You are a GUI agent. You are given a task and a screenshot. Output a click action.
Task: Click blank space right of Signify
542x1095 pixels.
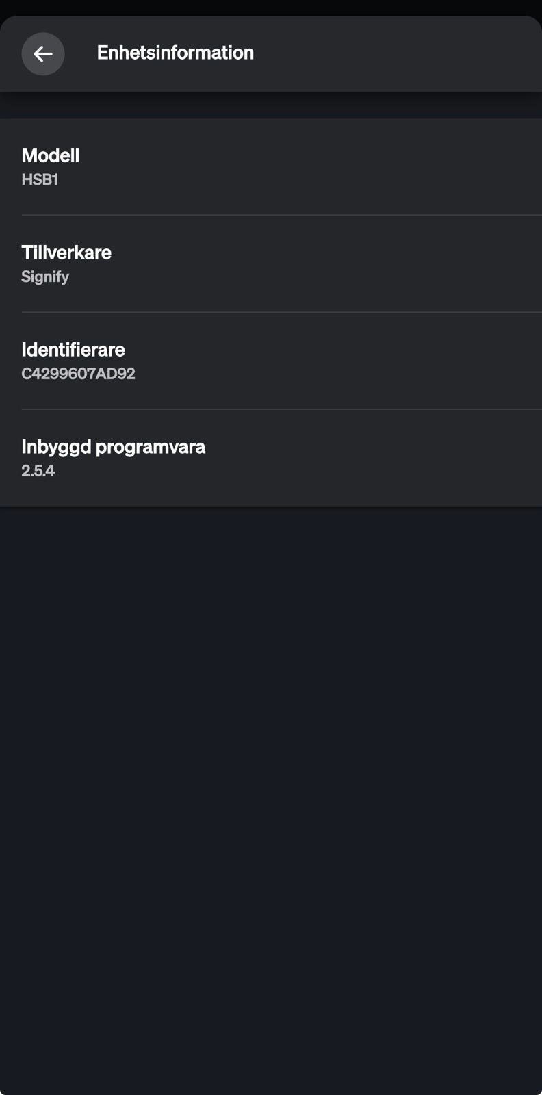click(308, 277)
